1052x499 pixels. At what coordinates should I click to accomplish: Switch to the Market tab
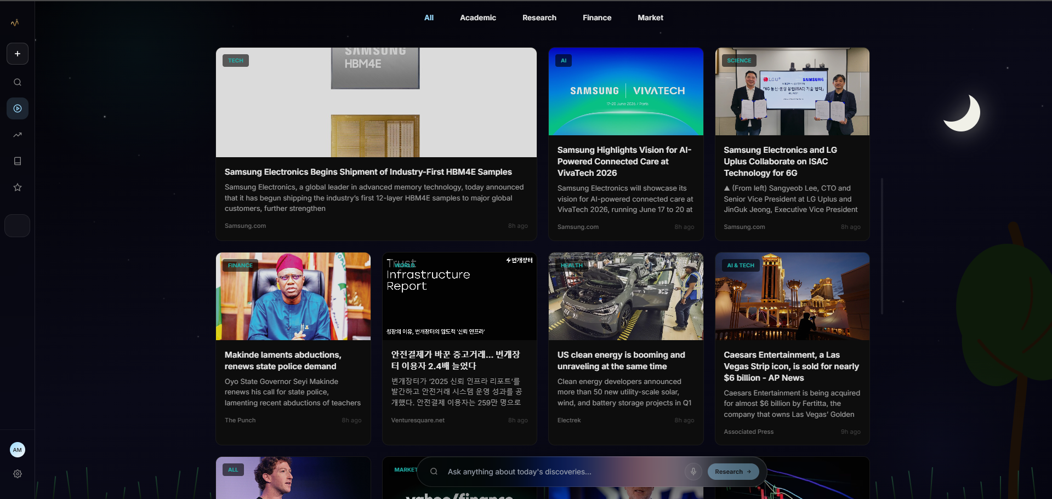coord(650,18)
